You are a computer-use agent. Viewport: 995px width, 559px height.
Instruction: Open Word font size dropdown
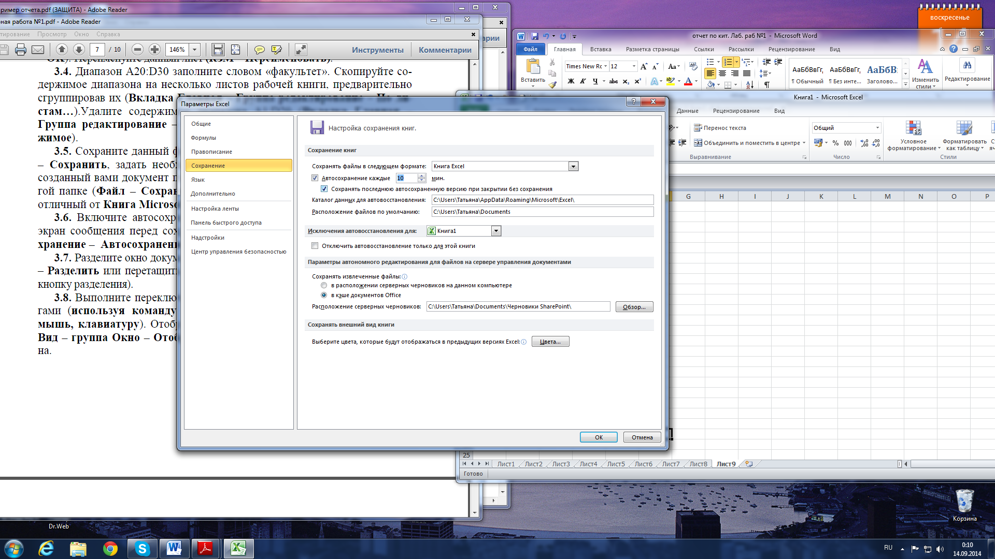[634, 66]
